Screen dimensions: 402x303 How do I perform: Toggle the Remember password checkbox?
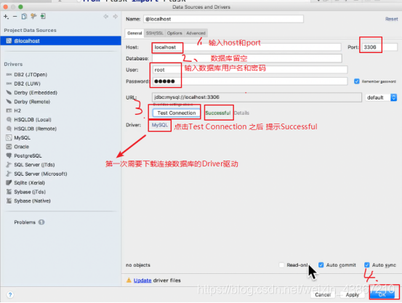[x=357, y=81]
